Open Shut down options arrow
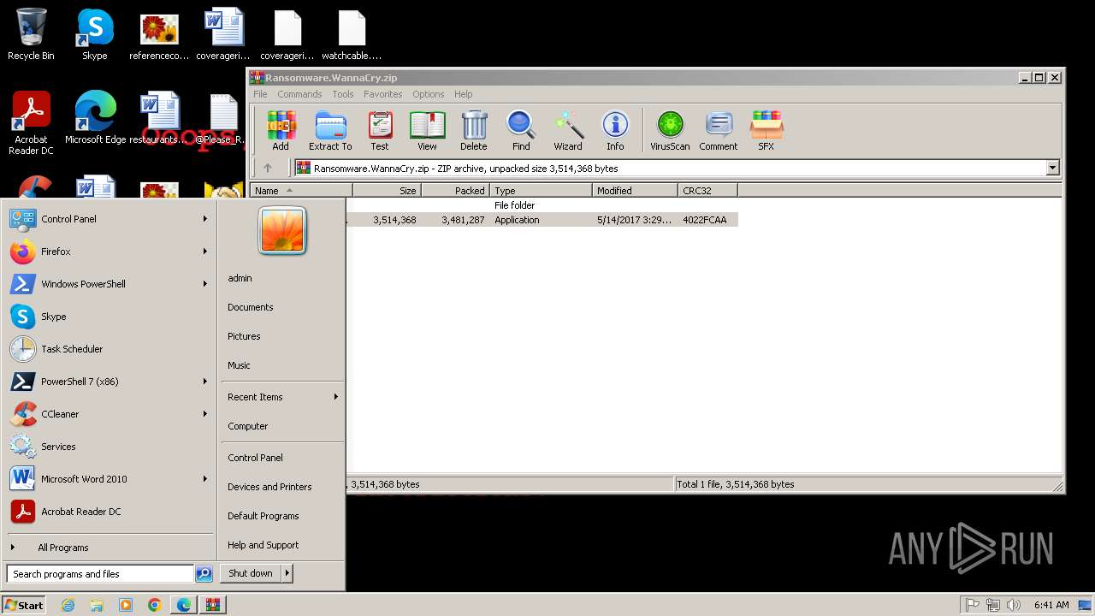This screenshot has width=1095, height=616. point(287,573)
